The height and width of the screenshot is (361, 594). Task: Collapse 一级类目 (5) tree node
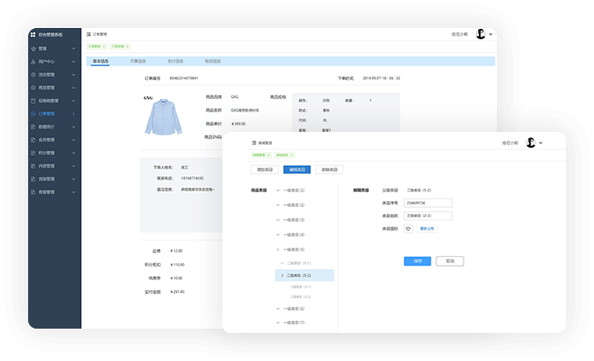pyautogui.click(x=277, y=249)
